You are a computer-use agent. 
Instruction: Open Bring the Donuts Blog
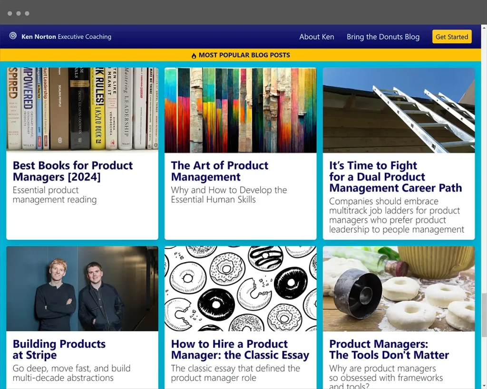[383, 37]
